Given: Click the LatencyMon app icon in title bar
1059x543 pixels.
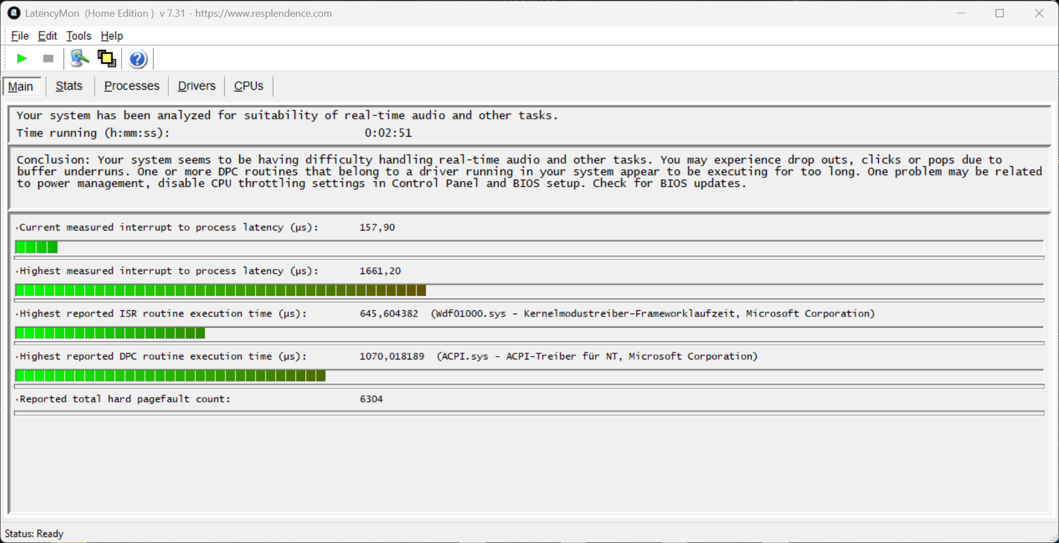Looking at the screenshot, I should [13, 13].
